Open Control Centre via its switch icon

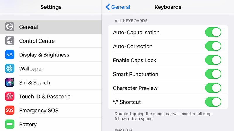pyautogui.click(x=10, y=40)
